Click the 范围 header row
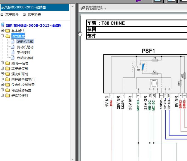The width and height of the screenshot is (187, 161). pyautogui.click(x=137, y=29)
